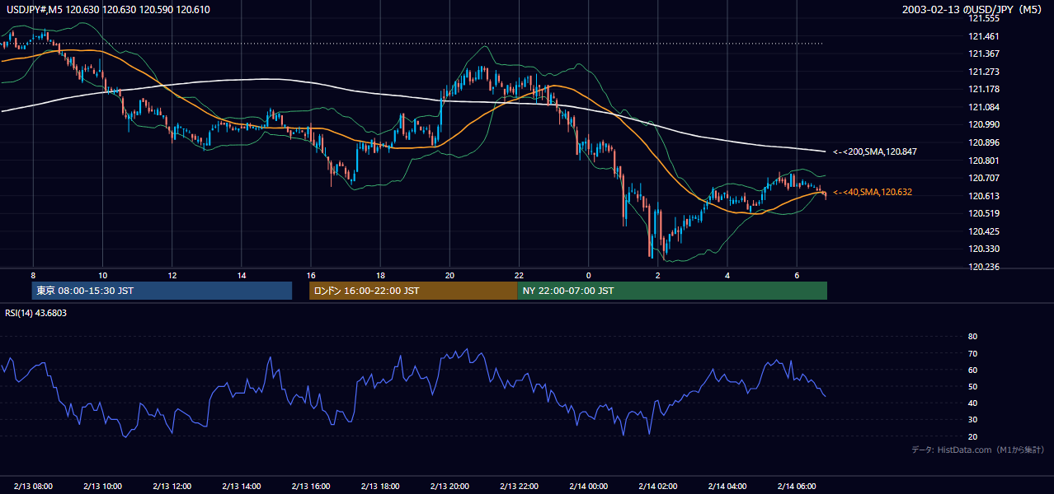
Task: Click the 2/13 14:00 time label
Action: (x=242, y=486)
